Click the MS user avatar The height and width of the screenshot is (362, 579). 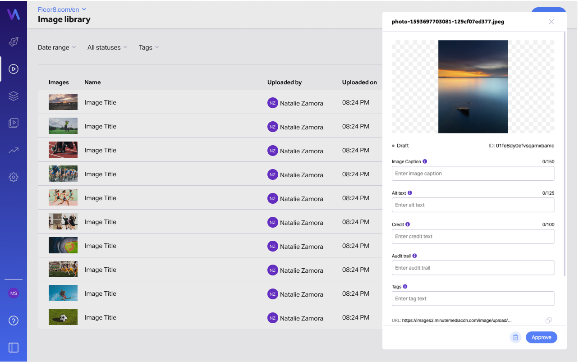pyautogui.click(x=14, y=293)
